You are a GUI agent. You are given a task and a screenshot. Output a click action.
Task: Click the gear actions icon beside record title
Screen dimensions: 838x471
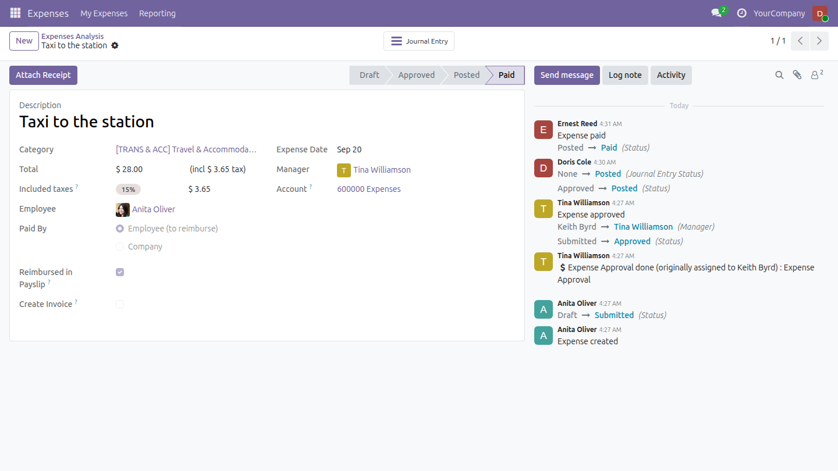115,45
